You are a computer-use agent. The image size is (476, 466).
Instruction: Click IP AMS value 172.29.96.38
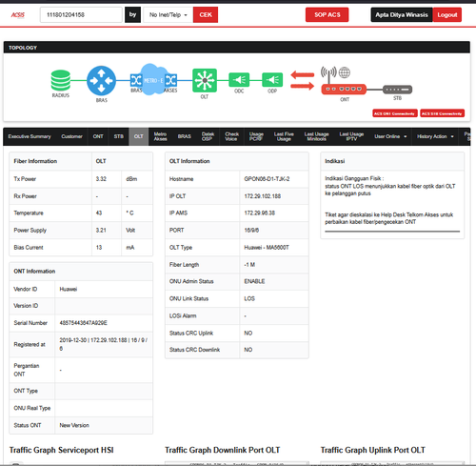tap(259, 213)
